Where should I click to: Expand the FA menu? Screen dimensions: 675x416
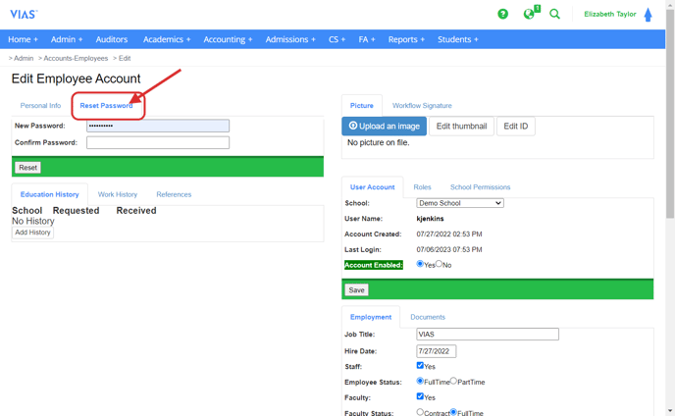[x=367, y=39]
